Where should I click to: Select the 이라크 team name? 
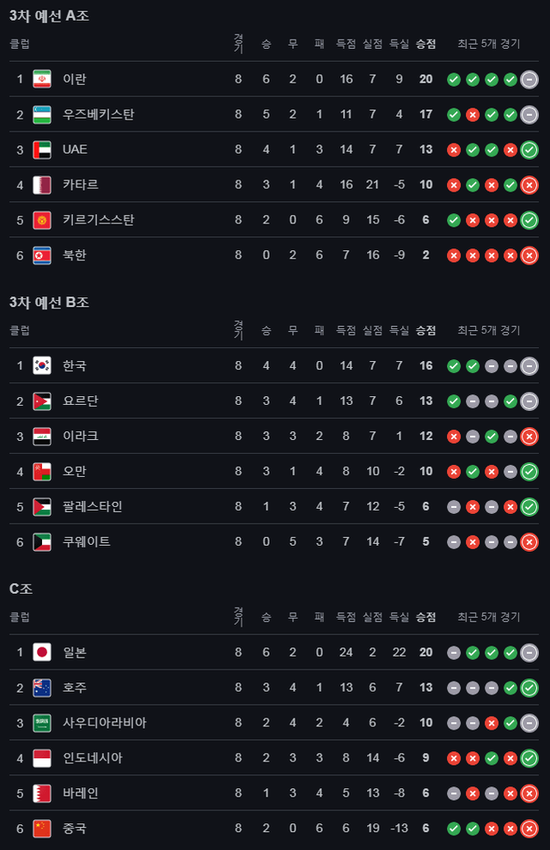[x=81, y=437]
